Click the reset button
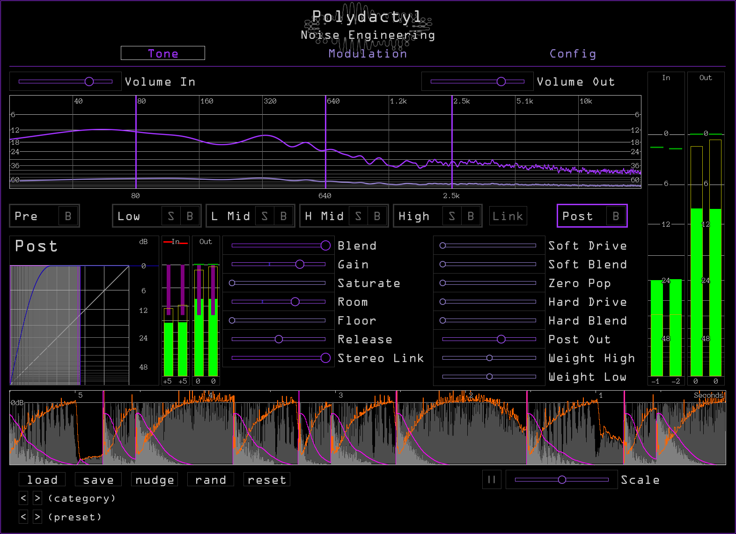 (267, 480)
